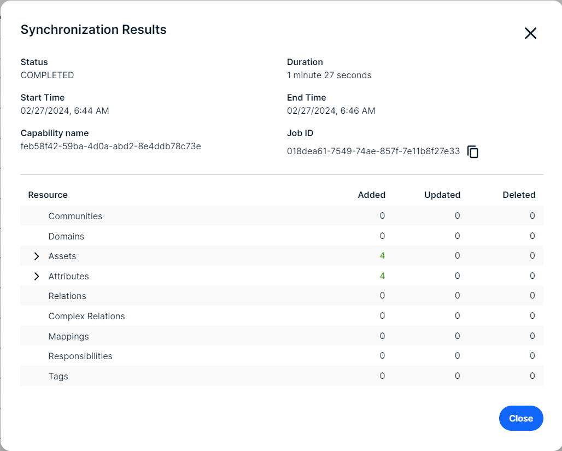Click the blue Close button
This screenshot has width=562, height=451.
click(520, 418)
